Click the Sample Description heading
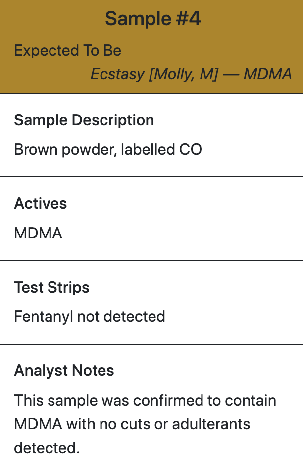The width and height of the screenshot is (303, 468). point(84,120)
